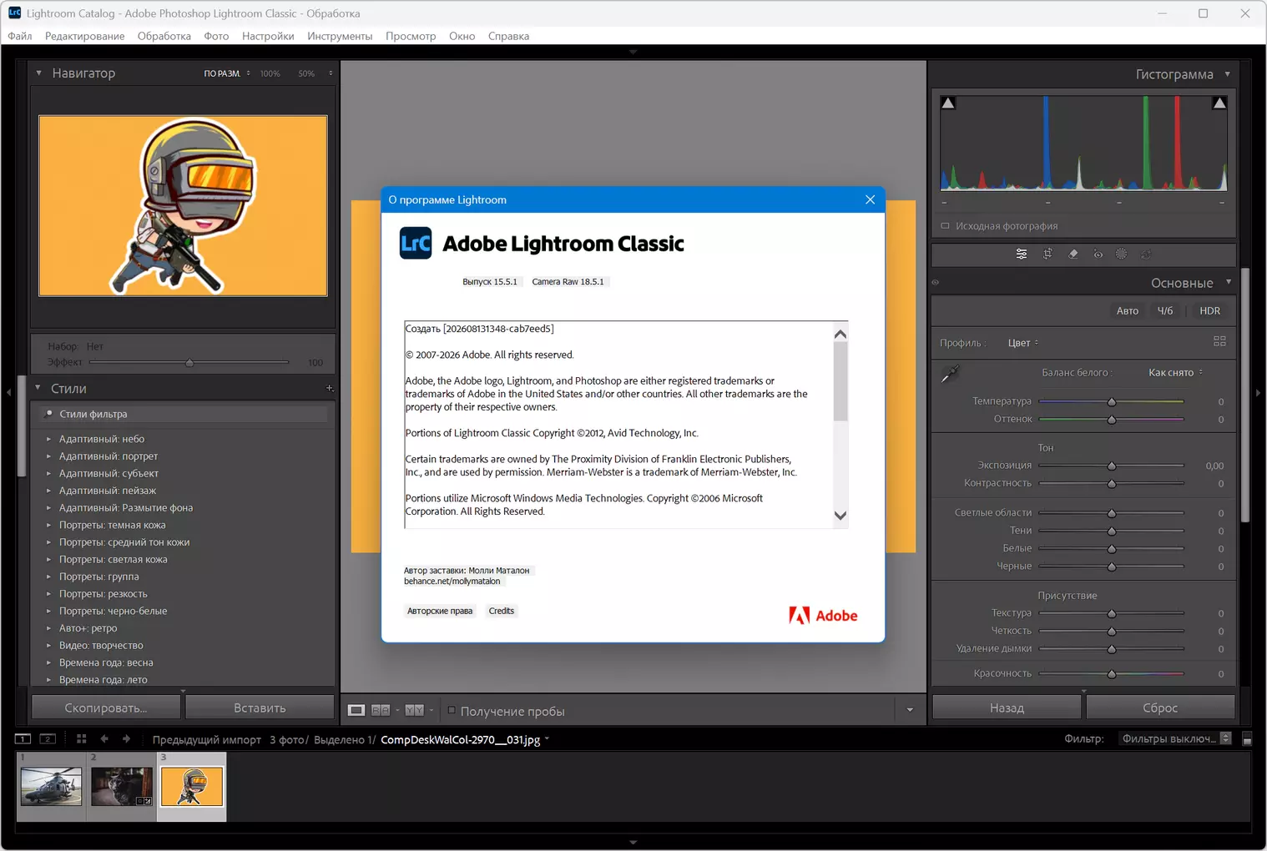This screenshot has width=1267, height=851.
Task: Click the Красочность slider handle
Action: [1112, 674]
